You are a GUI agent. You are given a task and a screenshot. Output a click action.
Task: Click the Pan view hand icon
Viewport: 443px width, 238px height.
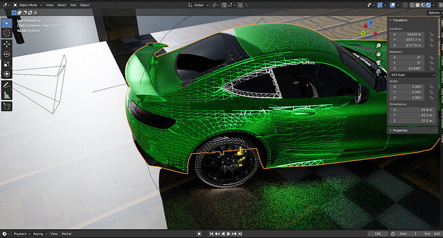click(379, 54)
